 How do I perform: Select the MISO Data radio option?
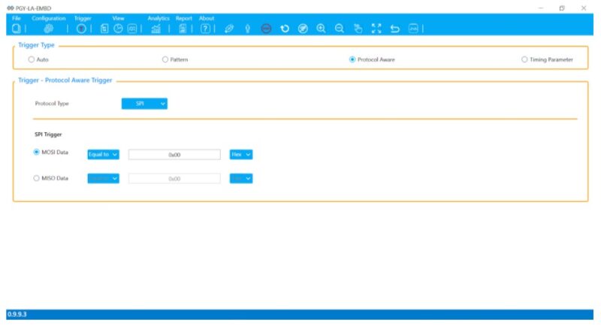coord(37,179)
